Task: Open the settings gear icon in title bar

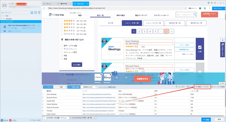Action: point(215,3)
